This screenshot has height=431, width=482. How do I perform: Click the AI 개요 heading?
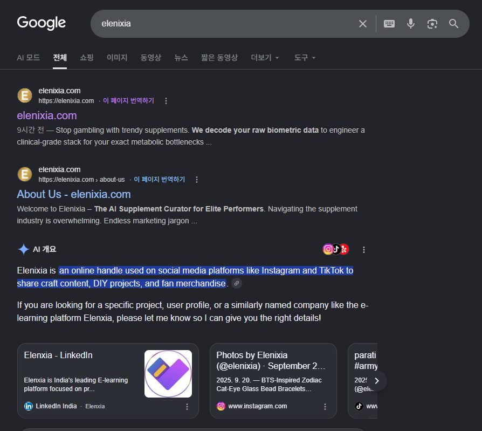pos(45,249)
